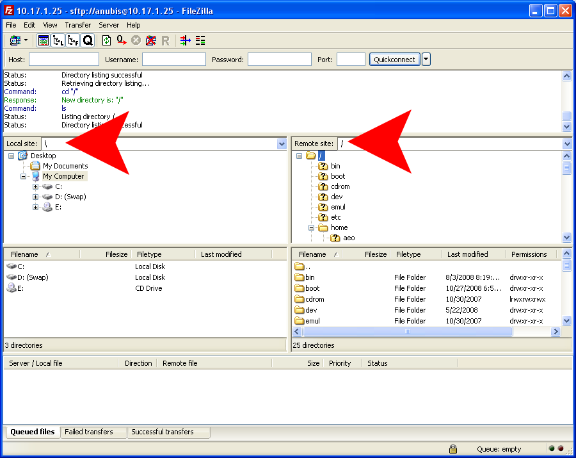
Task: Expand the D: (Swap) drive tree node
Action: [36, 197]
